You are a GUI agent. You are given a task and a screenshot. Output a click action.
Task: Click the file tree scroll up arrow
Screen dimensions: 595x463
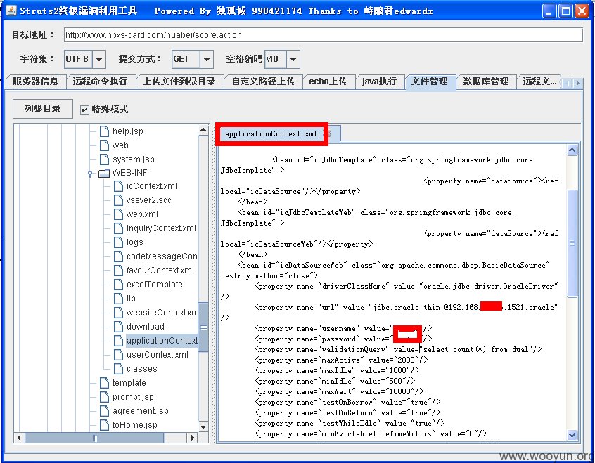[203, 130]
